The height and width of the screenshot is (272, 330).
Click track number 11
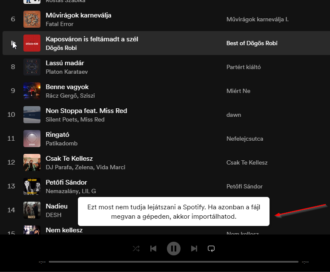(x=11, y=139)
